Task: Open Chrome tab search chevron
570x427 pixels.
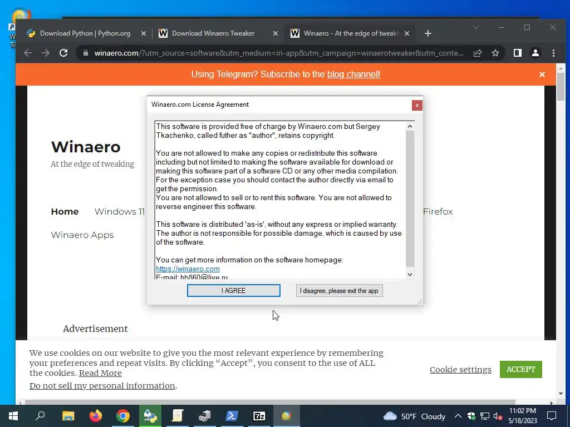Action: coord(475,27)
